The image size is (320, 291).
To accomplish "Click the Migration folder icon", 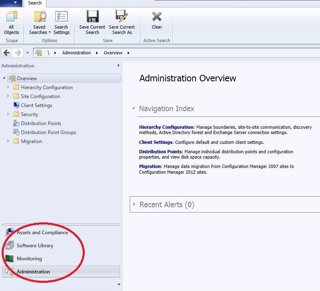I will coord(16,141).
